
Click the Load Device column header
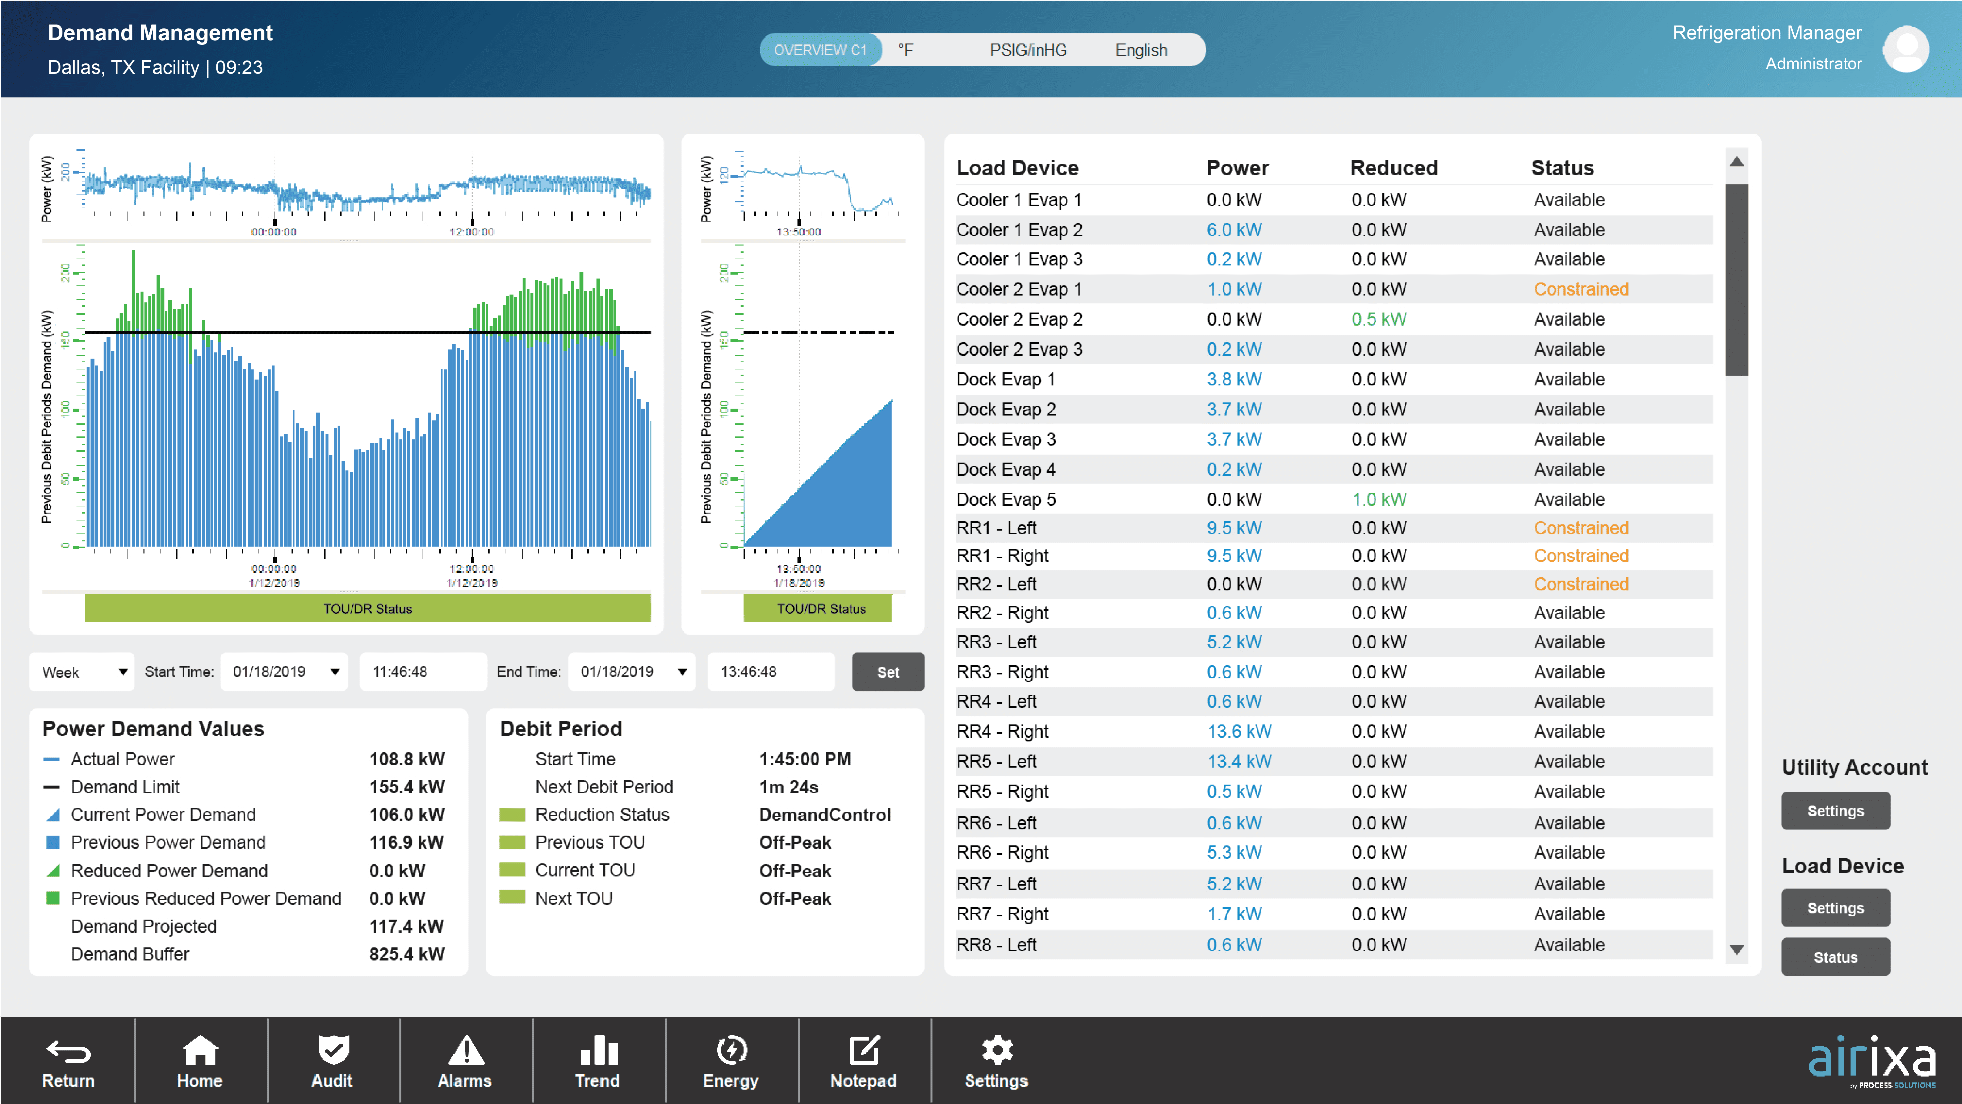[1017, 168]
